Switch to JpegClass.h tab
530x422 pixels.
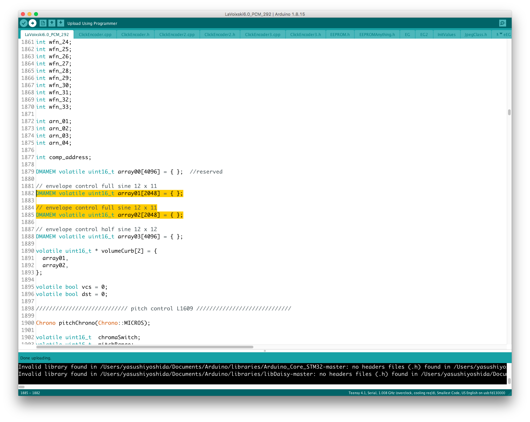coord(476,35)
